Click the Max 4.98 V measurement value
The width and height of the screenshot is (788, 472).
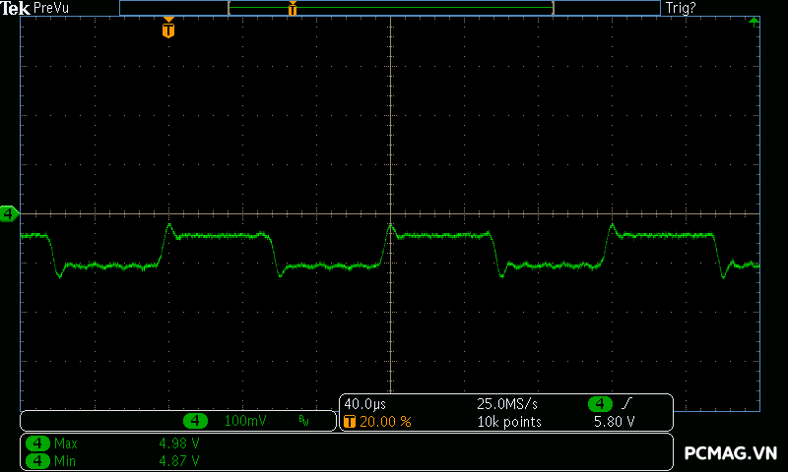point(179,443)
